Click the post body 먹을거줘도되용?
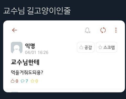Screen dimensions: 126x99 [x=27, y=73]
